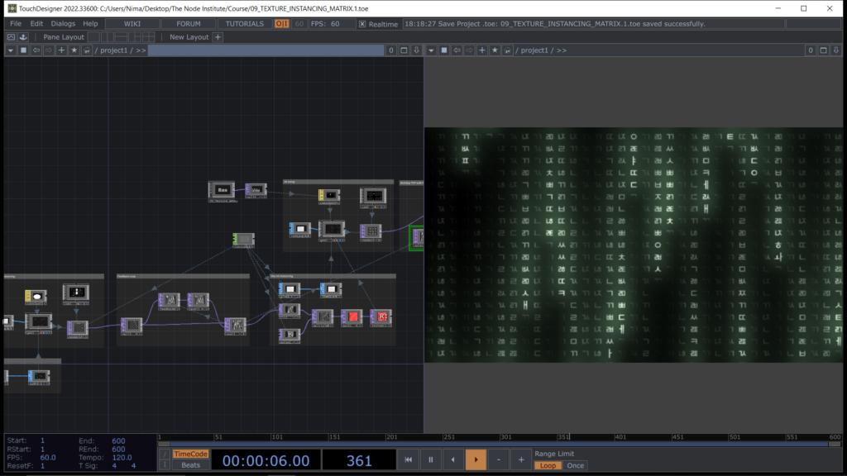This screenshot has height=476, width=847.
Task: Maximize the right pane with window icon
Action: pos(823,50)
